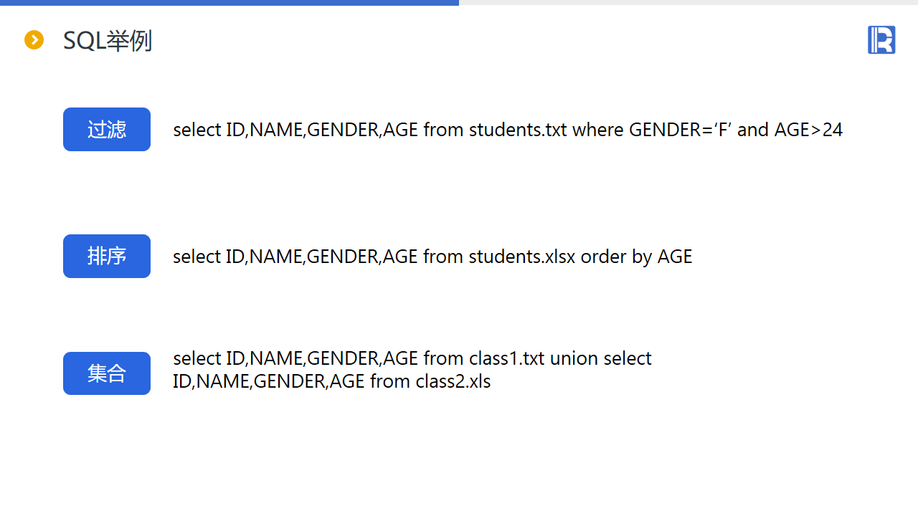The width and height of the screenshot is (918, 516).
Task: Click the students.txt filename in filter query
Action: tap(518, 130)
